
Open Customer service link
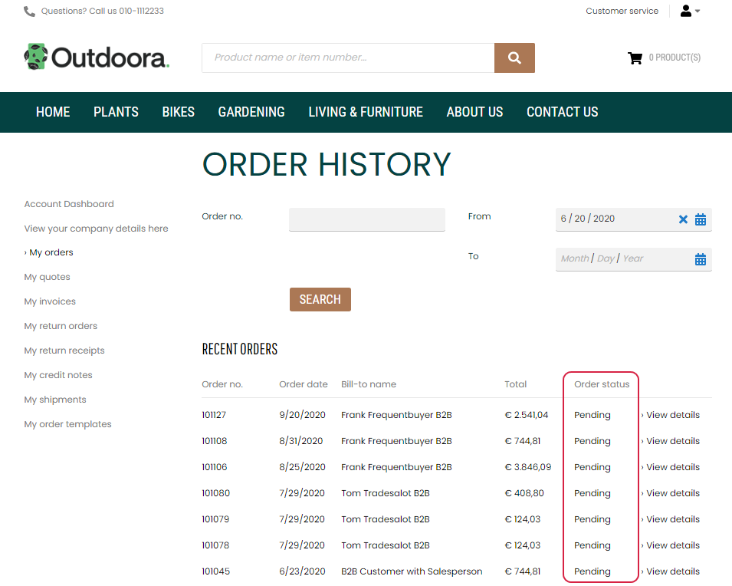[x=622, y=11]
